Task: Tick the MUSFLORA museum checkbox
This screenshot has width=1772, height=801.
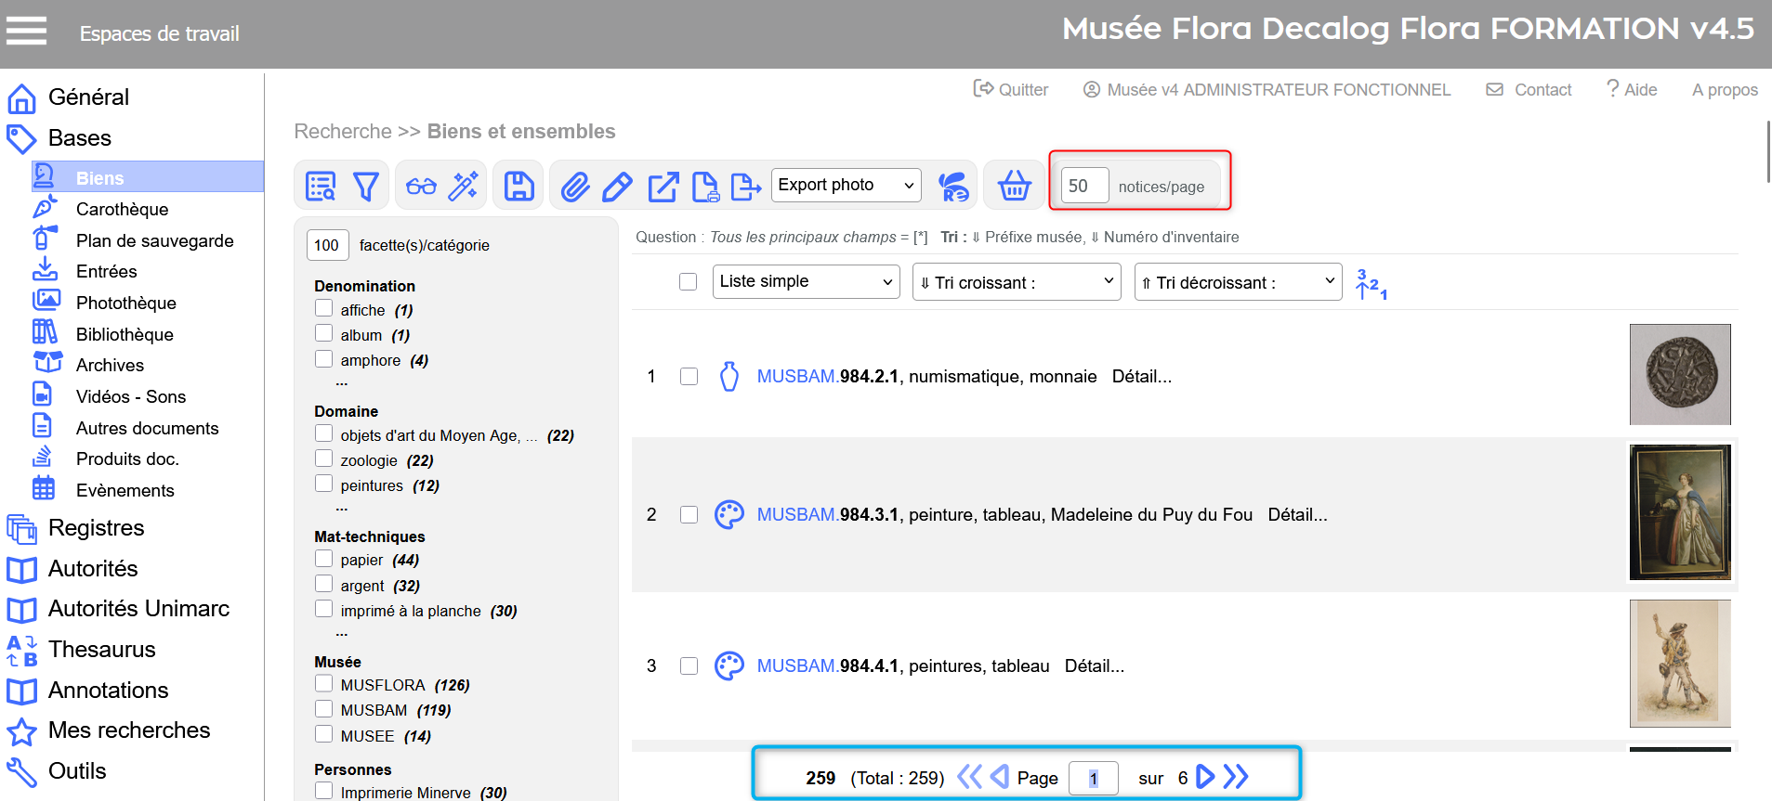Action: point(323,684)
